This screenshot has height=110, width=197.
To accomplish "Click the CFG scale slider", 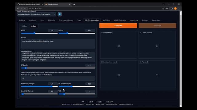I will point(58,68).
